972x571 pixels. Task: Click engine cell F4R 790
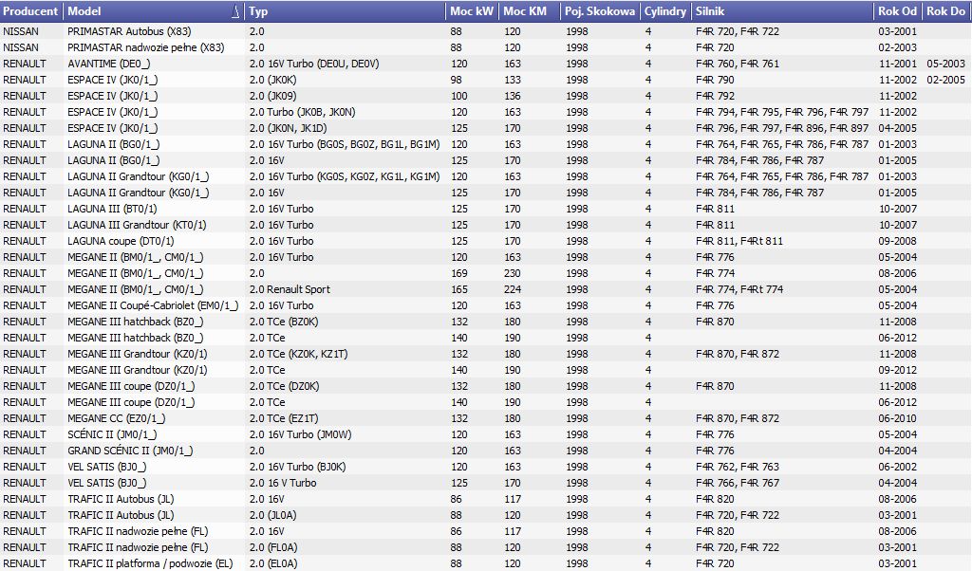715,80
